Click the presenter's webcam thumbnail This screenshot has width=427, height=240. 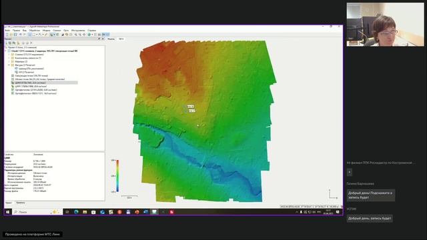pos(386,25)
